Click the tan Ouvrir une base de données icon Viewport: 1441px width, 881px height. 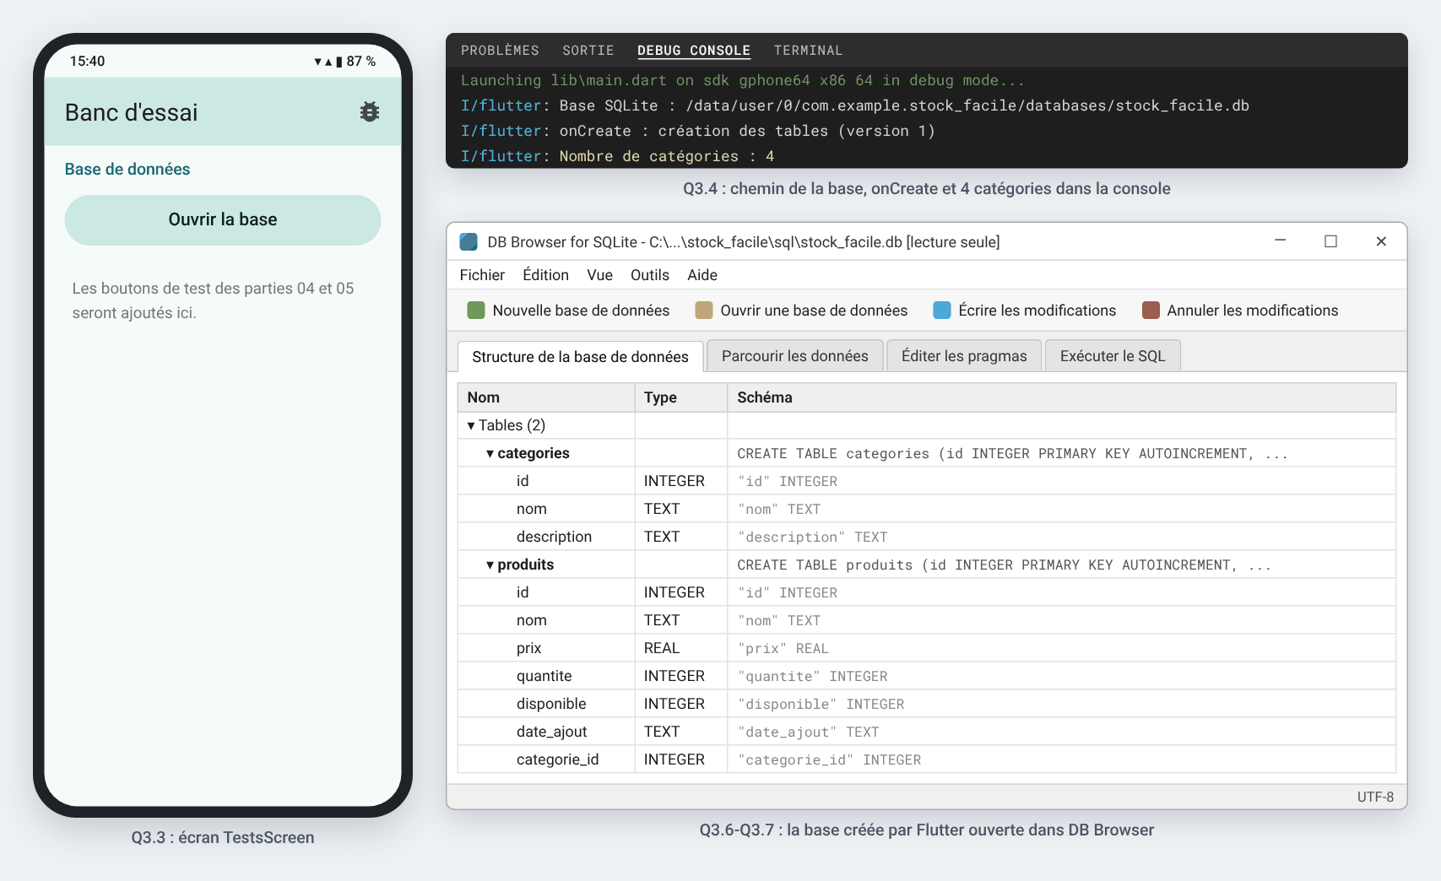tap(704, 311)
